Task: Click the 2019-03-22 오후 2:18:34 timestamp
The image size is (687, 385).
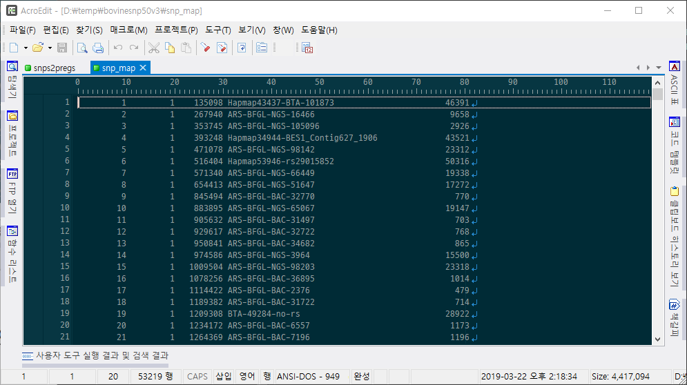Action: click(x=529, y=376)
